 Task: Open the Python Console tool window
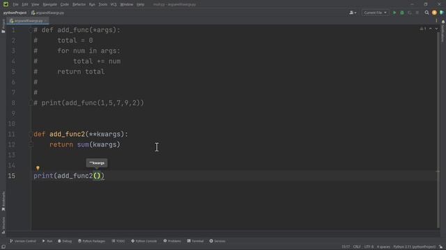tap(144, 241)
